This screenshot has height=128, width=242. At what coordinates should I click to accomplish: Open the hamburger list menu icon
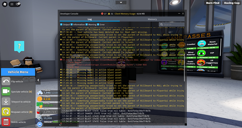12,4
